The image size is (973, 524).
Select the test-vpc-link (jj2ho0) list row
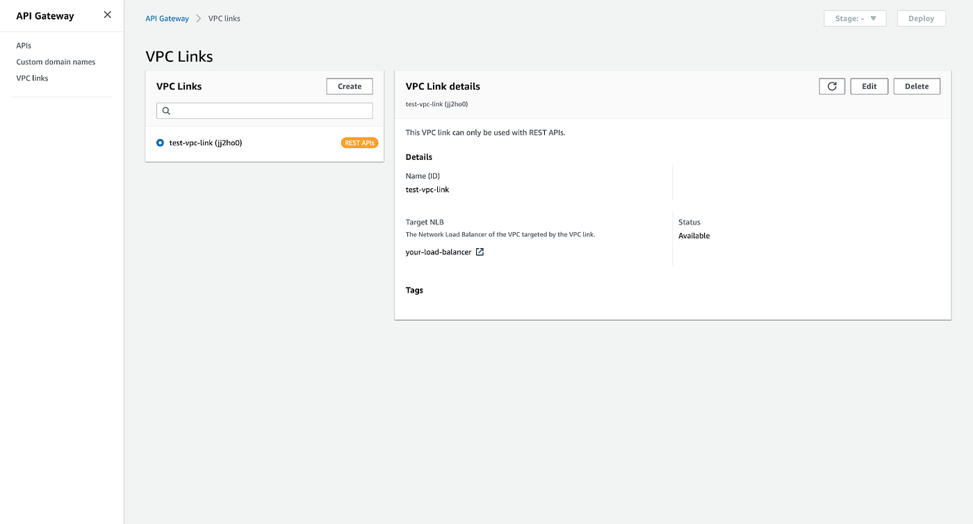tap(265, 143)
